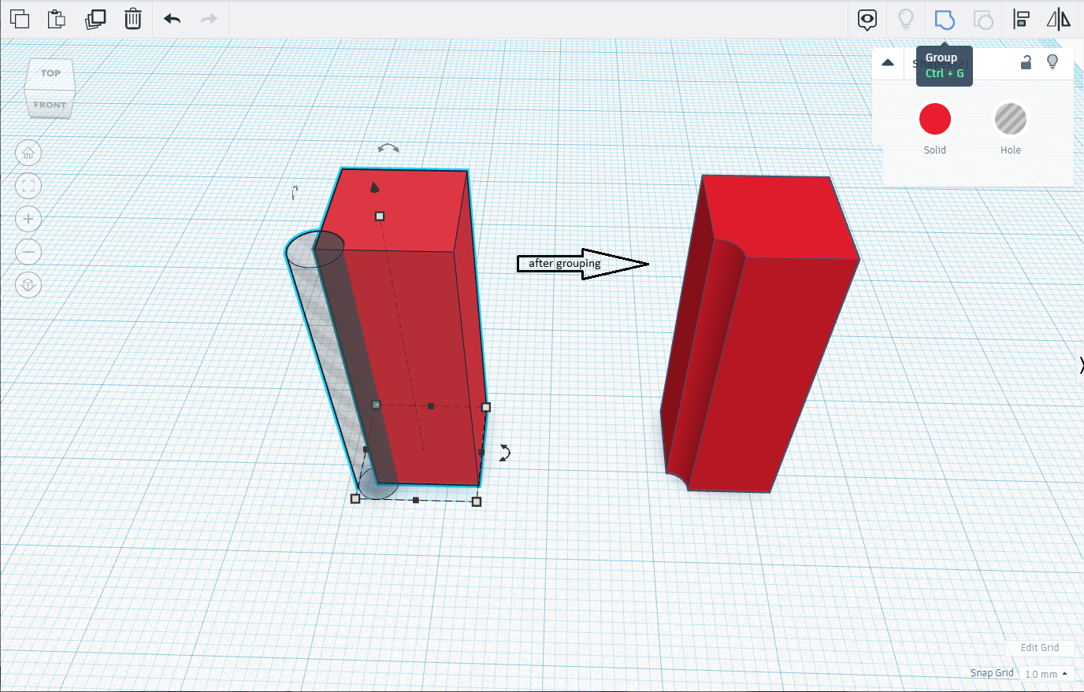This screenshot has width=1084, height=692.
Task: Click TOP on the view cube
Action: click(x=50, y=72)
